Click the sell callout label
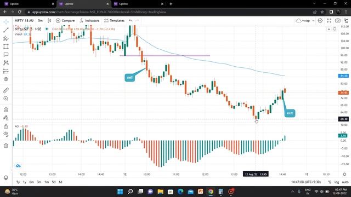351x197 pixels. coord(129,78)
